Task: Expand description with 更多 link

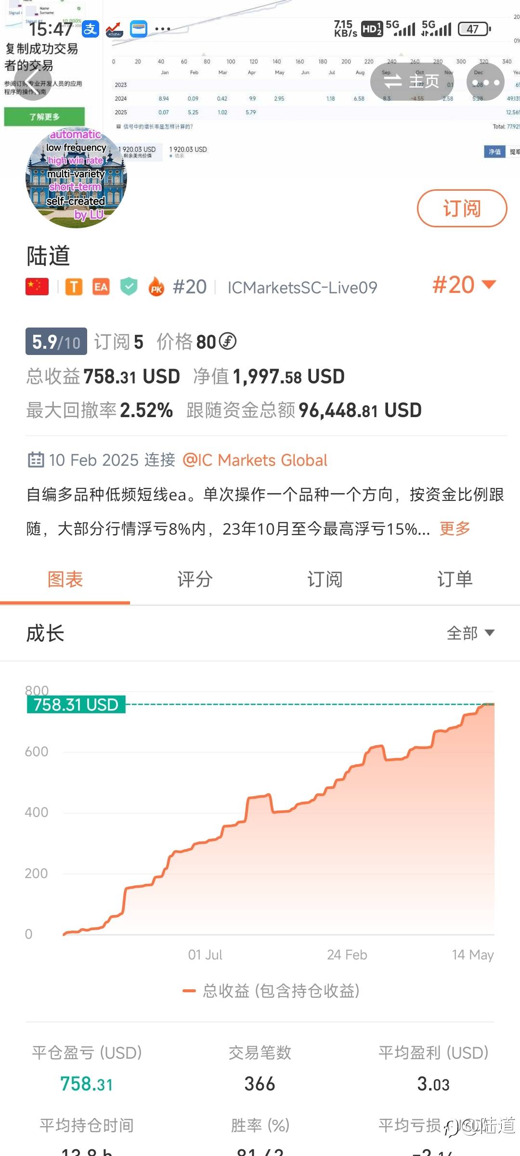Action: click(x=455, y=528)
